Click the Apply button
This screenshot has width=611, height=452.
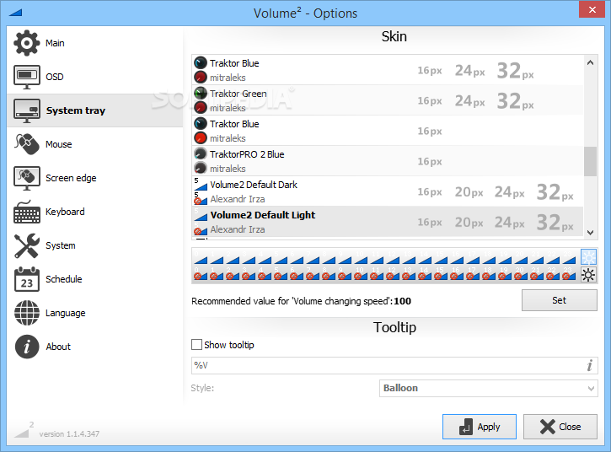click(480, 427)
